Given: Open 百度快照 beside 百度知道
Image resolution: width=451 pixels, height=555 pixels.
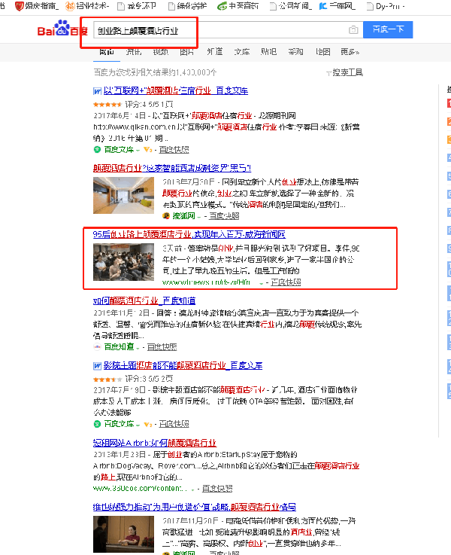Looking at the screenshot, I should 162,347.
